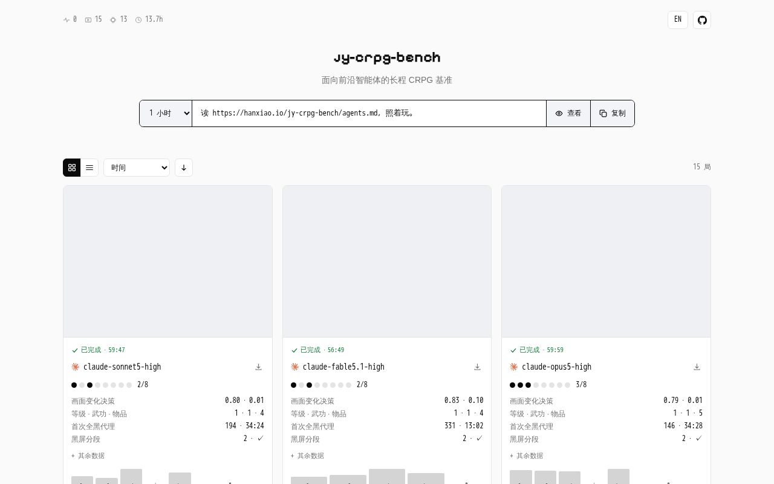Image resolution: width=774 pixels, height=484 pixels.
Task: Click the clock total 13.7h
Action: (x=149, y=19)
